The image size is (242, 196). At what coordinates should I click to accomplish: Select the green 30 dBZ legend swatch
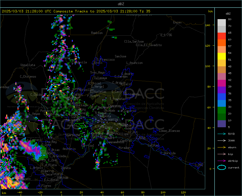coord(222,110)
